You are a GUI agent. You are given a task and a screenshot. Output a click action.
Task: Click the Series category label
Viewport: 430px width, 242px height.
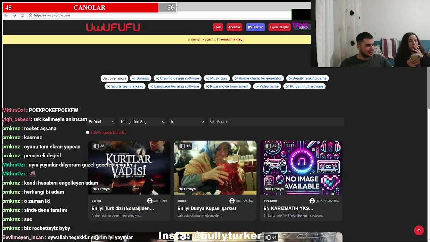click(96, 201)
